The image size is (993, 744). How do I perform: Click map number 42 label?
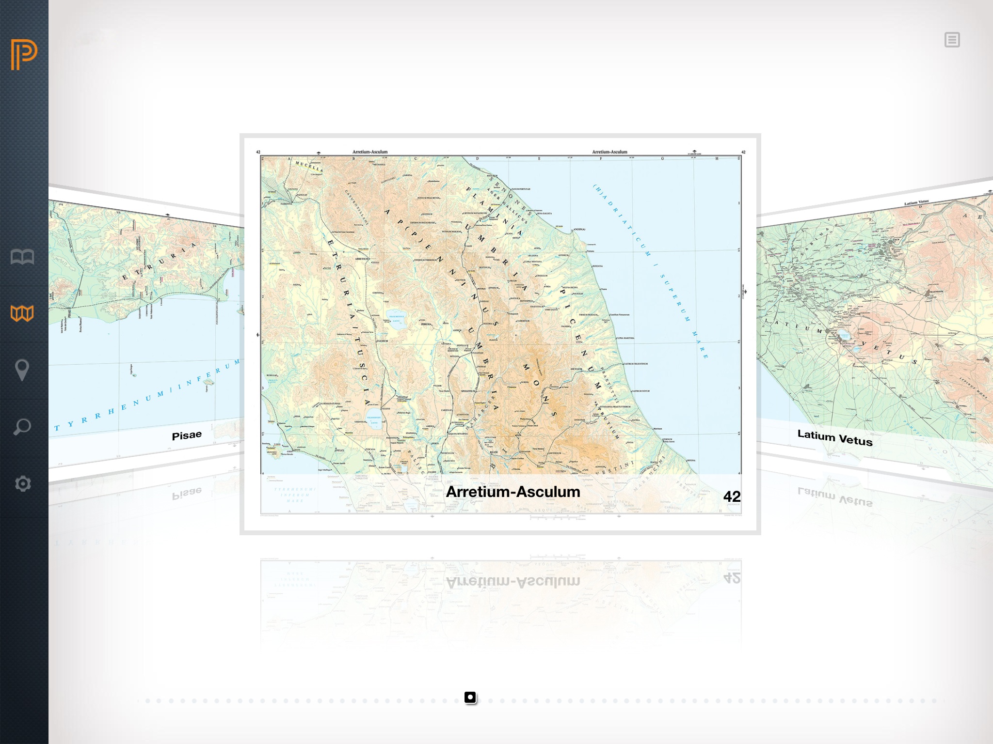click(x=732, y=496)
